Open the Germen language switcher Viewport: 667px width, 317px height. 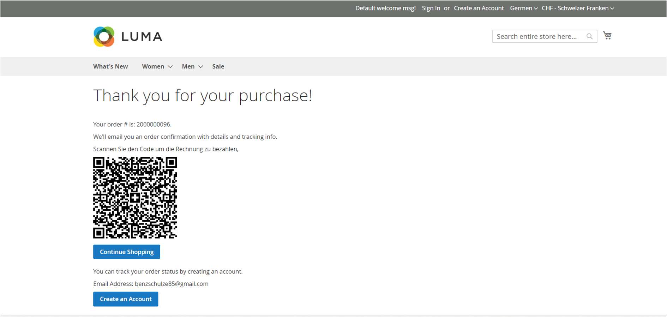523,8
